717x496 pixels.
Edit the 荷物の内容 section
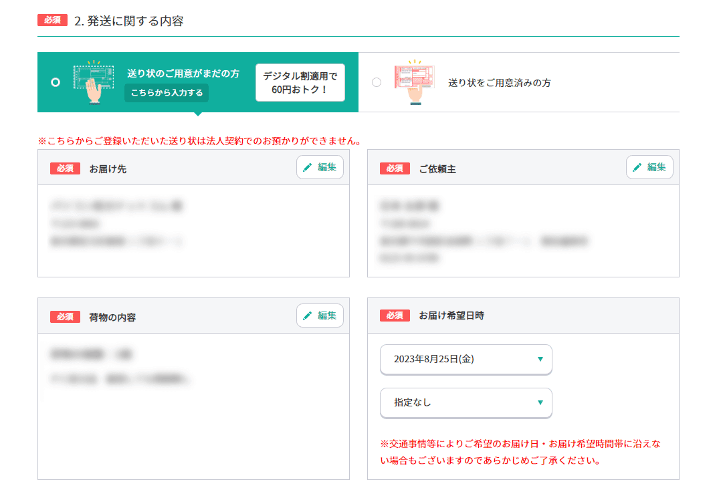coord(320,316)
